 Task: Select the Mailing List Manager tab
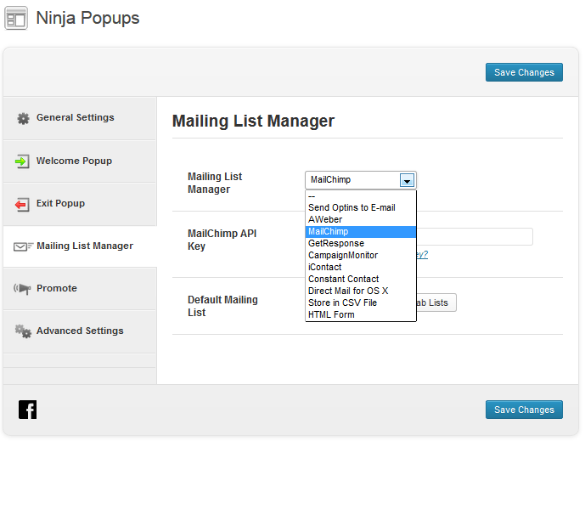(80, 246)
